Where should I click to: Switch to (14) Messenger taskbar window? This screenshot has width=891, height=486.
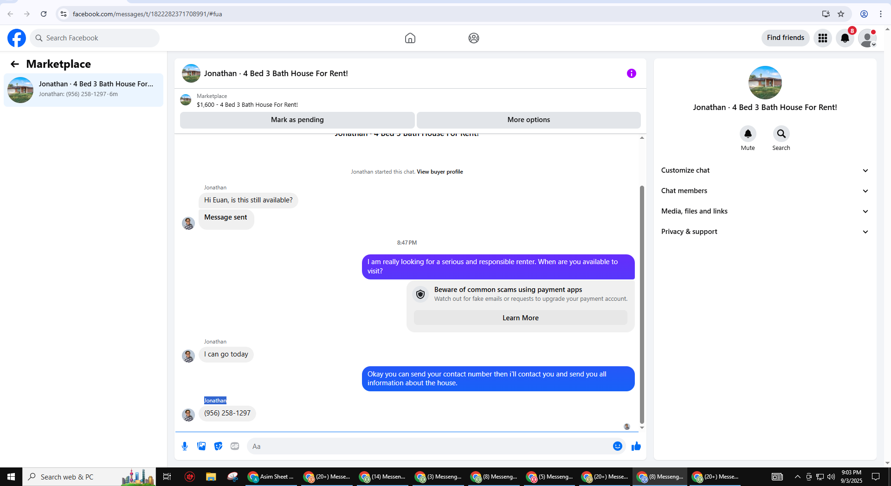pyautogui.click(x=383, y=477)
